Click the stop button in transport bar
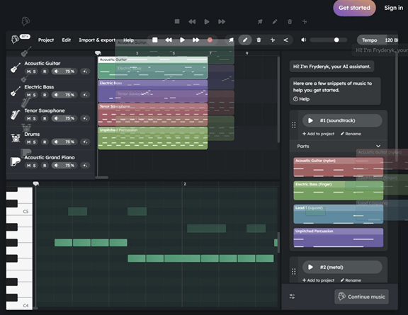This screenshot has height=315, width=408. (x=155, y=40)
